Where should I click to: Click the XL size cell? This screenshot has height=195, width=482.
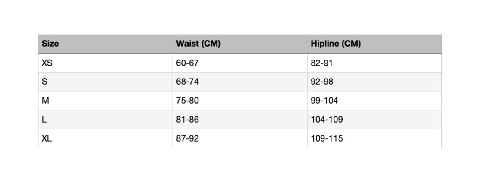pyautogui.click(x=47, y=139)
